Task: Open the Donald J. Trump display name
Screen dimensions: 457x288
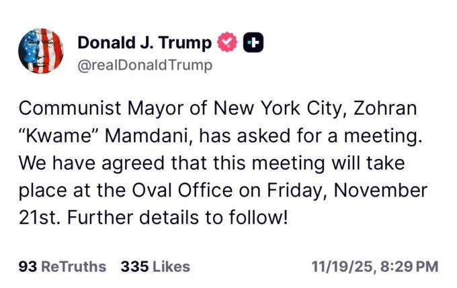Action: click(144, 42)
